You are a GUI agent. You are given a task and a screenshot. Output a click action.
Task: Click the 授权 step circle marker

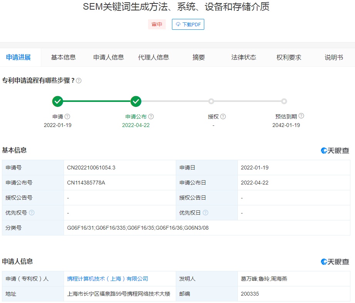[211, 102]
